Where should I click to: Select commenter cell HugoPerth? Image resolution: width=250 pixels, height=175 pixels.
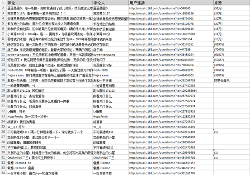pyautogui.click(x=110, y=117)
